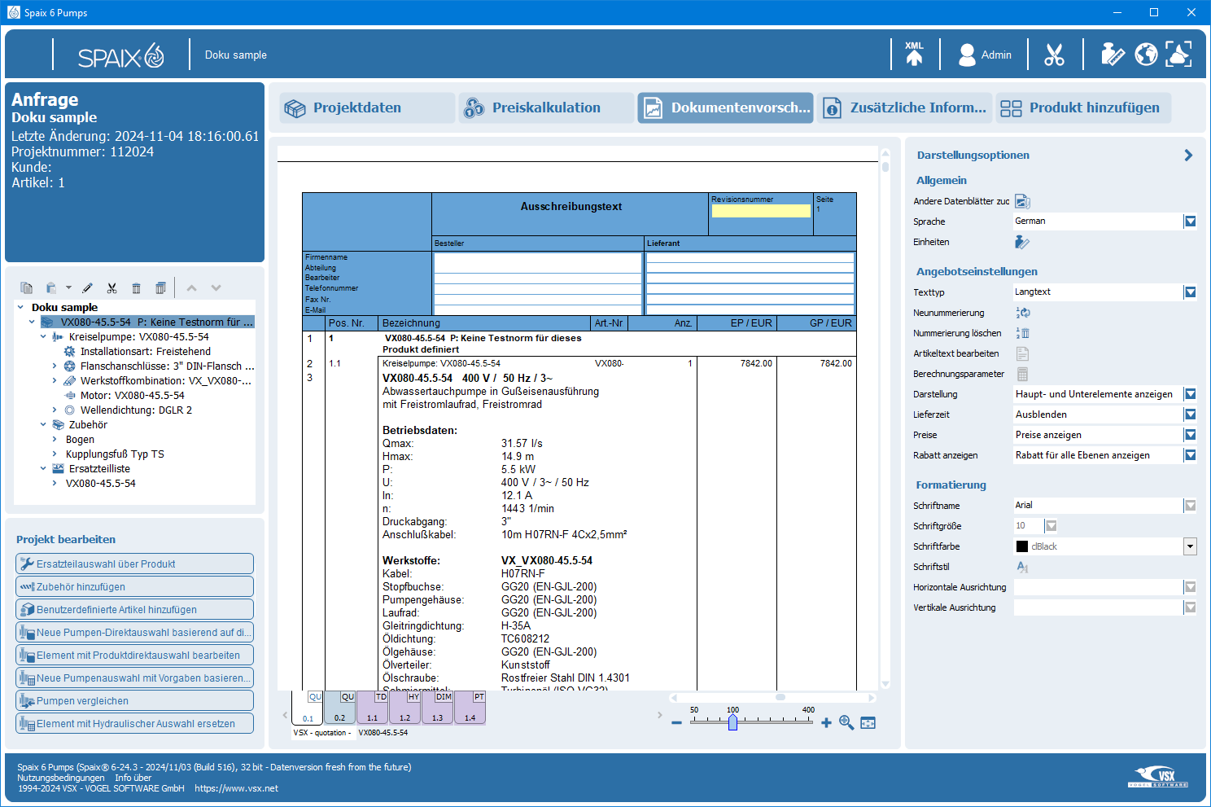Click the cut icon in tree toolbar
This screenshot has width=1211, height=807.
coord(112,287)
